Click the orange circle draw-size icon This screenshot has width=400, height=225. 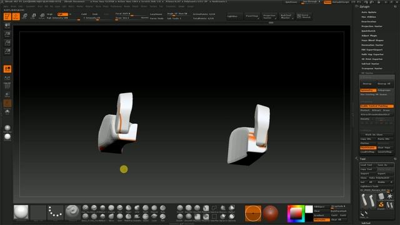(253, 213)
